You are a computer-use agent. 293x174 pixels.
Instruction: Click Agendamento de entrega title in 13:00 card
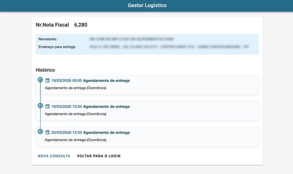click(x=106, y=107)
